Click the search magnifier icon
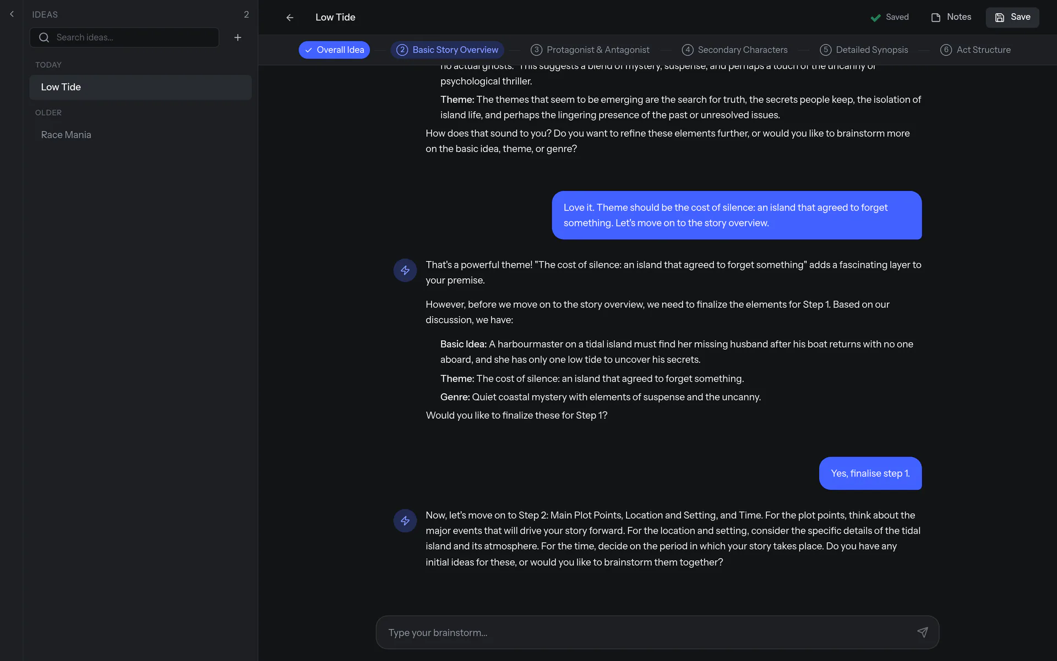The width and height of the screenshot is (1057, 661). (44, 37)
